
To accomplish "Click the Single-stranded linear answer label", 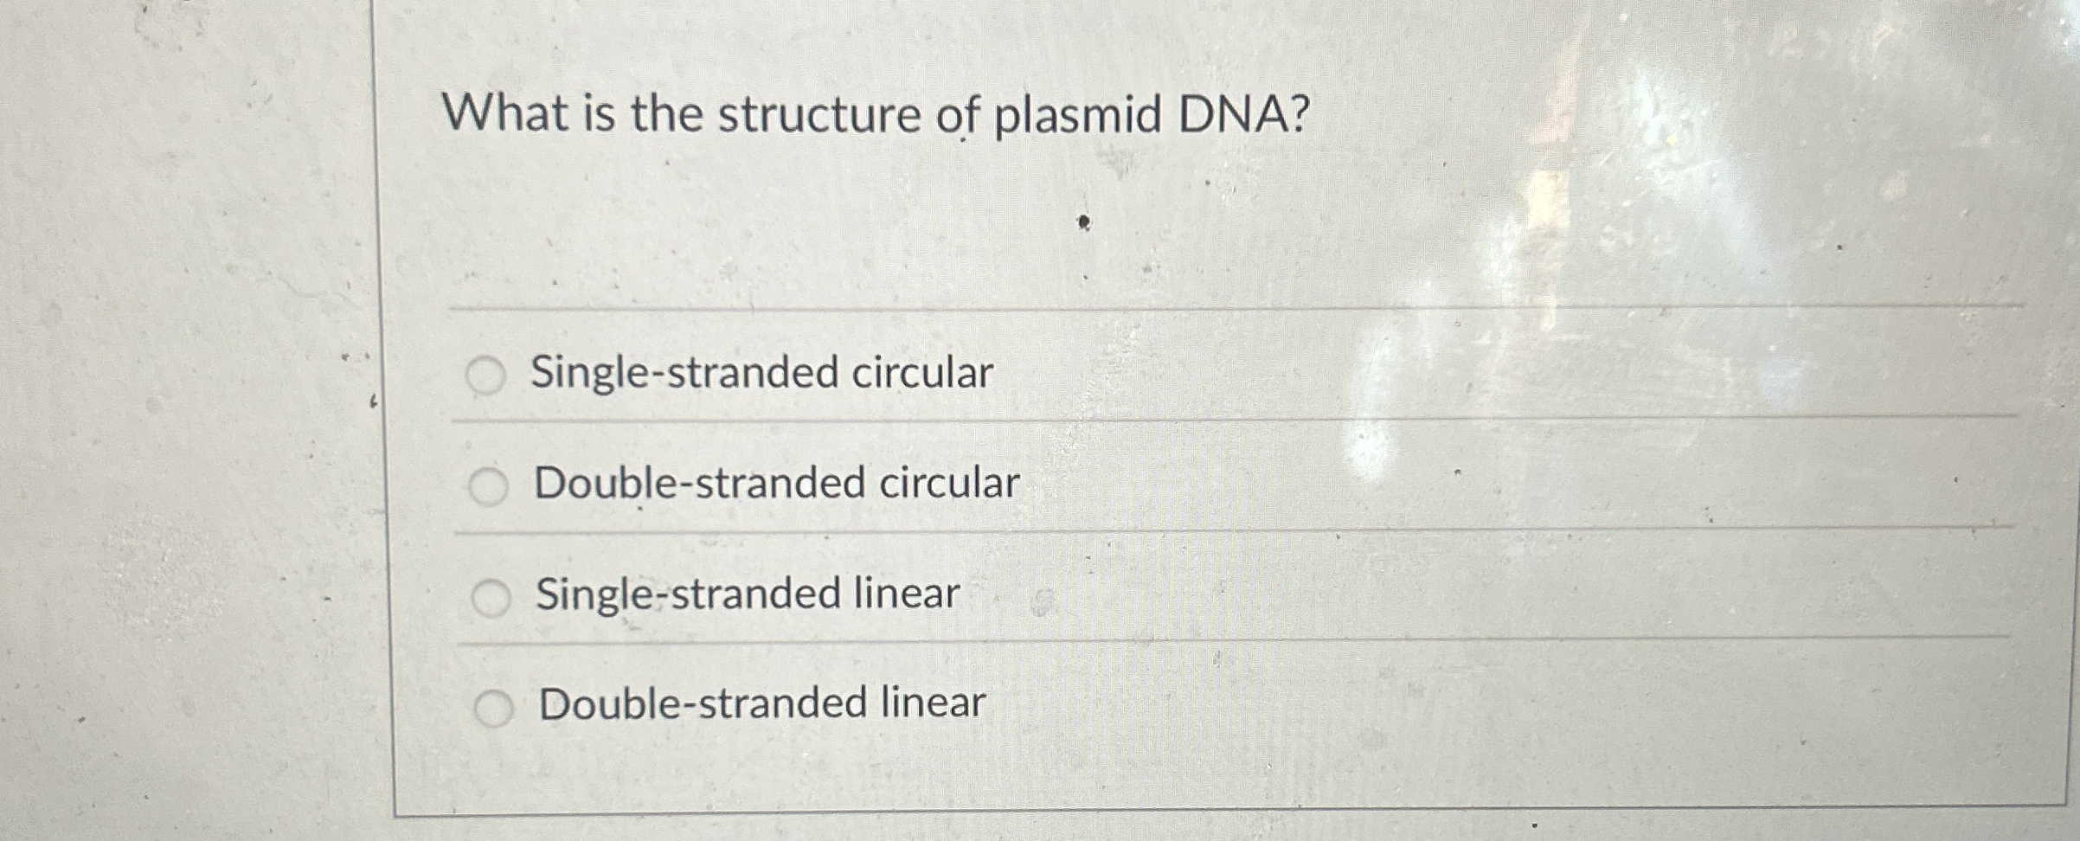I will tap(744, 597).
